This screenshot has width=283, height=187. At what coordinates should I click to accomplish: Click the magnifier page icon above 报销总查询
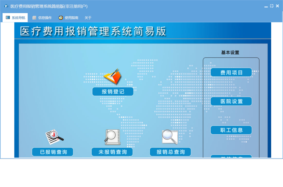click(x=170, y=137)
